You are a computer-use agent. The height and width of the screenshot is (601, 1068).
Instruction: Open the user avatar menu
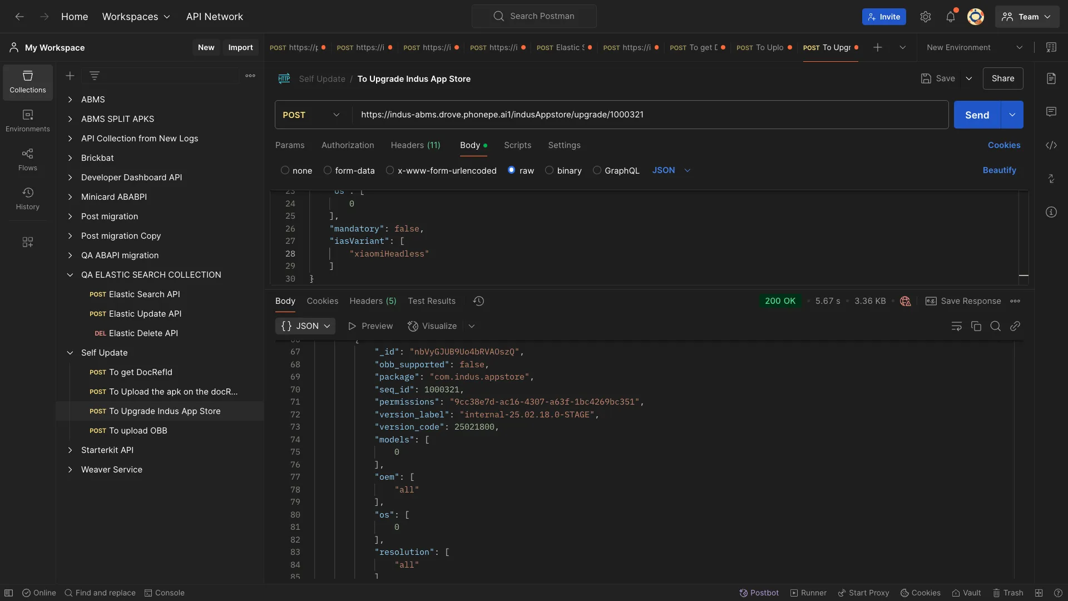click(976, 17)
